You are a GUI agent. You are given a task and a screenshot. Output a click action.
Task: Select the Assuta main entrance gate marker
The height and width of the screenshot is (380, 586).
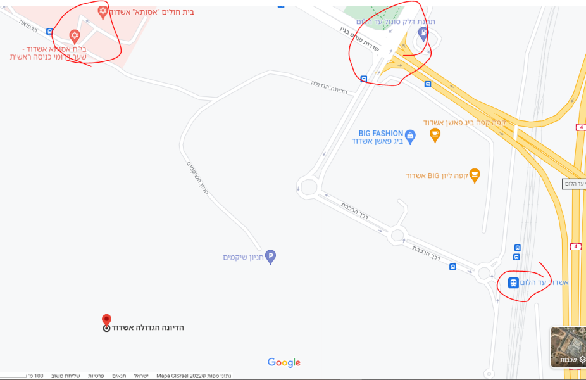click(x=75, y=37)
